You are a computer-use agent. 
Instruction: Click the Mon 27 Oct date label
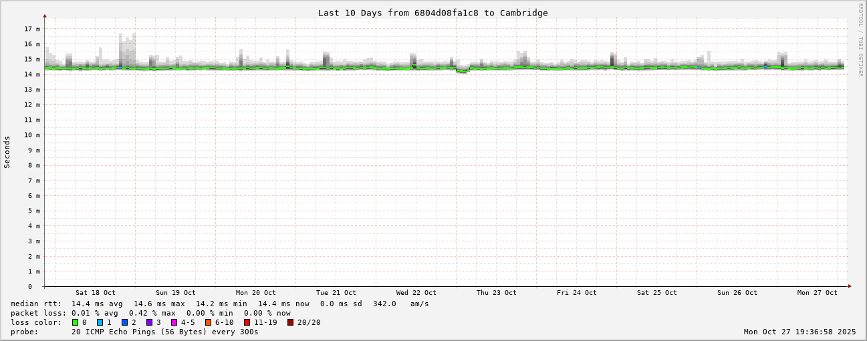click(817, 293)
